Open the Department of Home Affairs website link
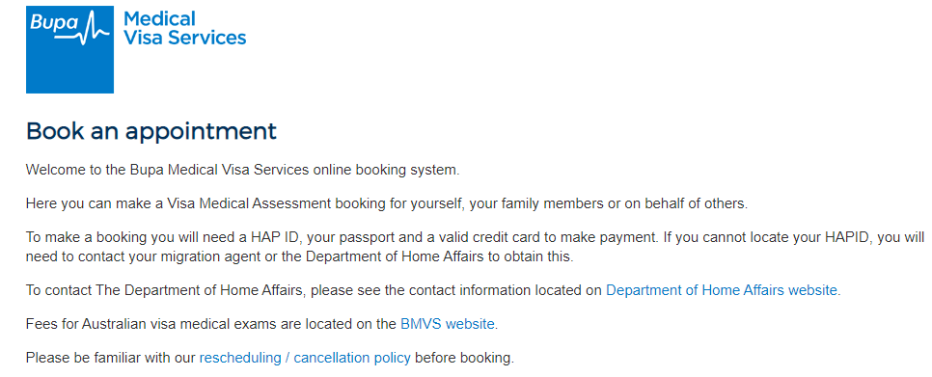 coord(722,290)
